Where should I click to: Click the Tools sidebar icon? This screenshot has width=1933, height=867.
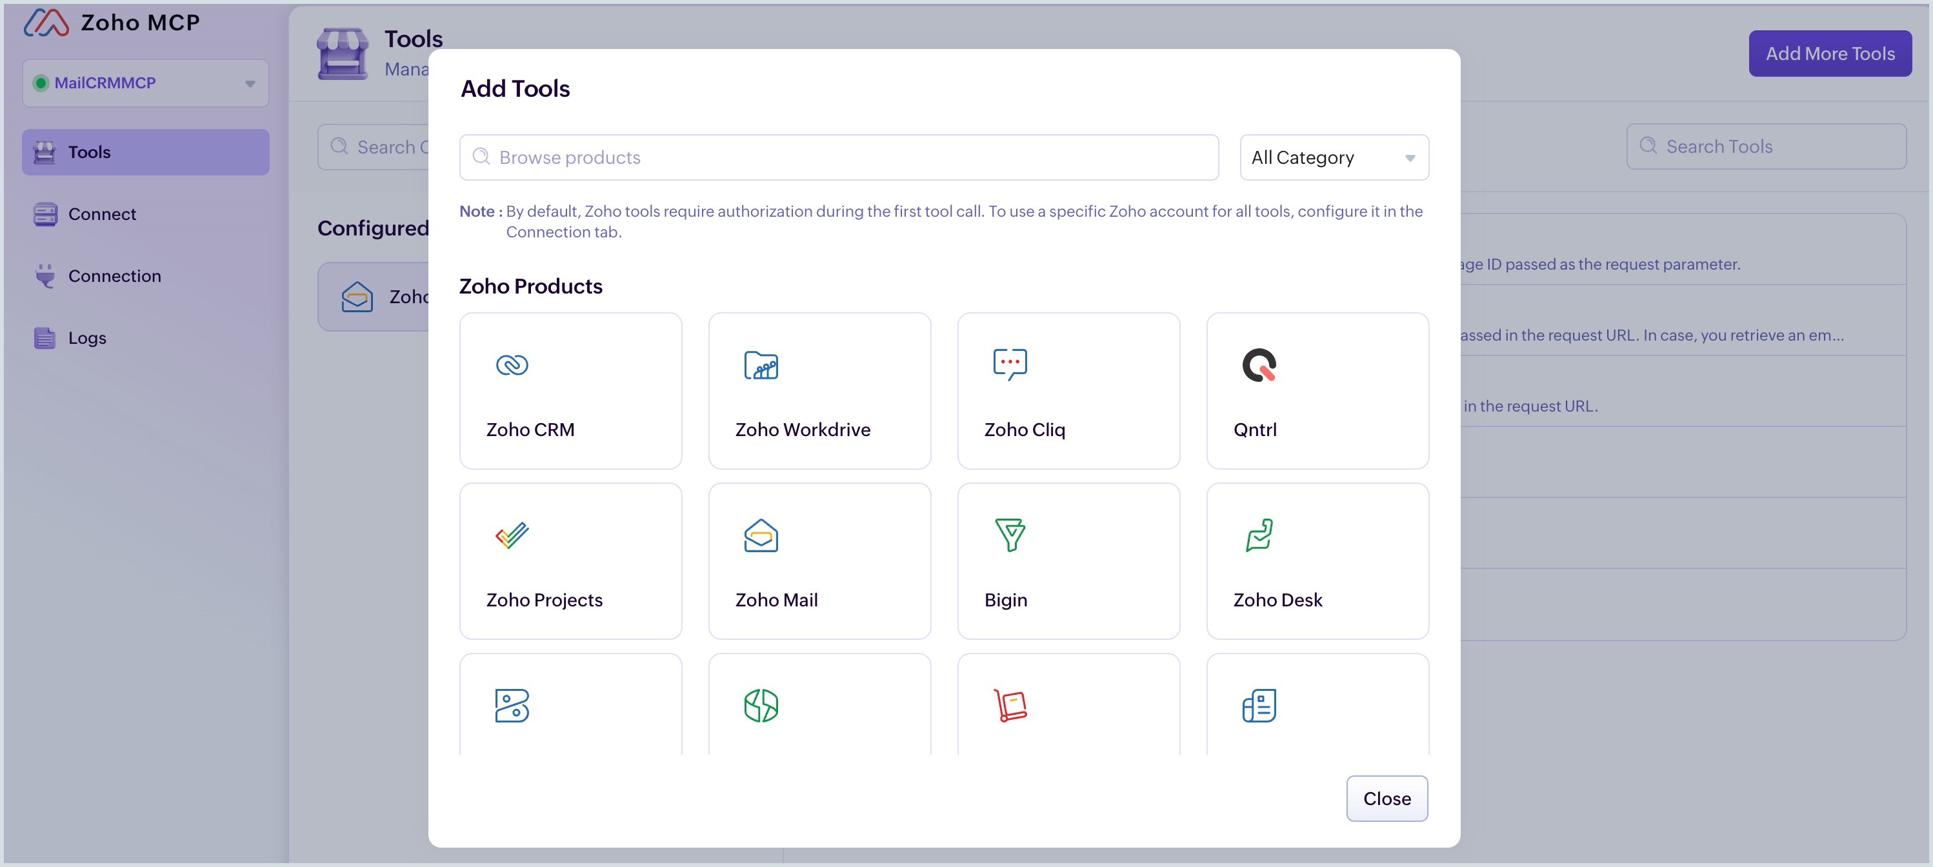coord(45,152)
